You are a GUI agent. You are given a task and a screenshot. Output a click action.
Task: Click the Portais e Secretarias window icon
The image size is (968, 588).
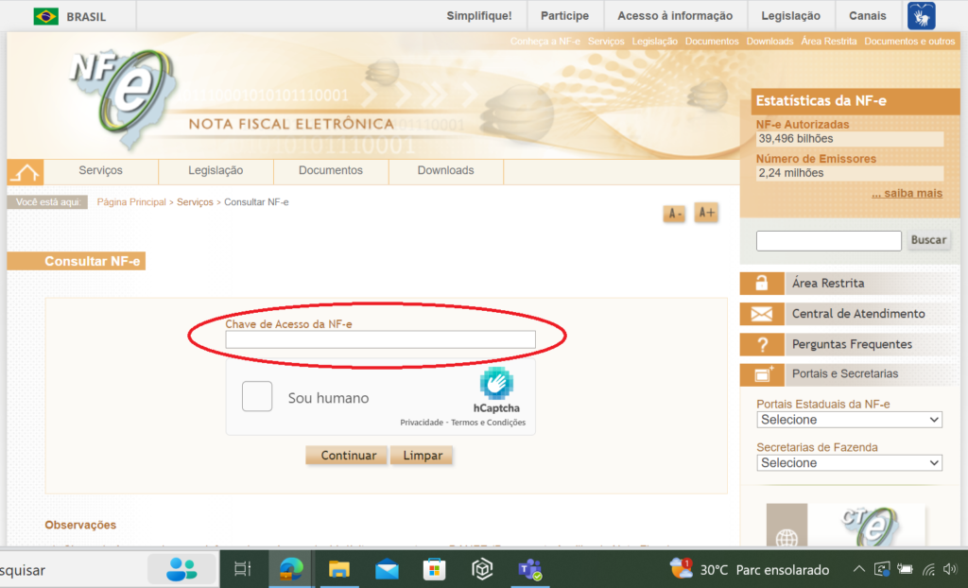[762, 374]
